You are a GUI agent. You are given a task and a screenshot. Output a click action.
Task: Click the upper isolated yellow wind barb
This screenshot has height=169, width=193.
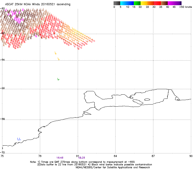pyautogui.click(x=56, y=53)
